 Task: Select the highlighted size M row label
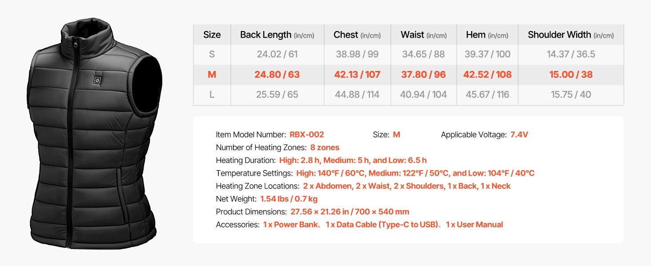click(212, 74)
